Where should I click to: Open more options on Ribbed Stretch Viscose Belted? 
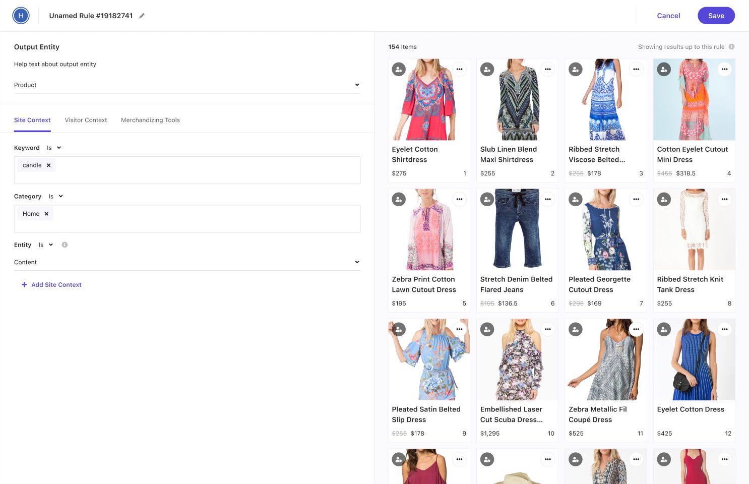coord(636,69)
